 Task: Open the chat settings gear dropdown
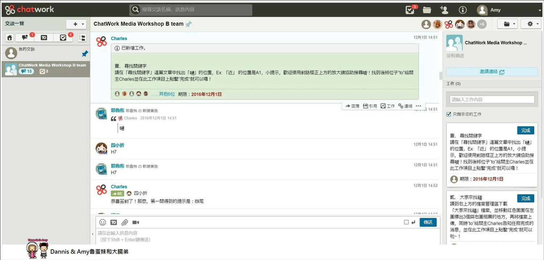pos(531,24)
